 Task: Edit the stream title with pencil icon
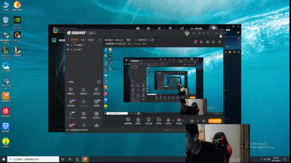(152, 40)
